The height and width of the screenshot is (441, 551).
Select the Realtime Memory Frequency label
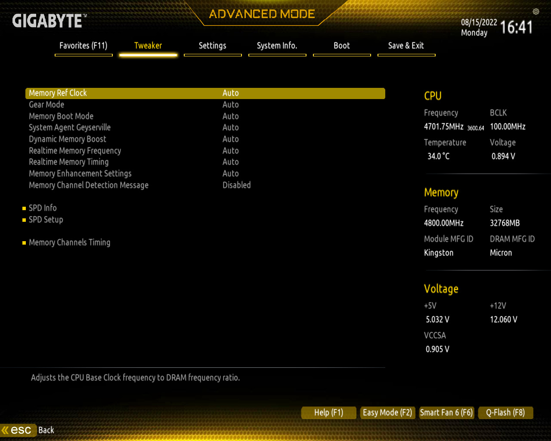tap(75, 151)
